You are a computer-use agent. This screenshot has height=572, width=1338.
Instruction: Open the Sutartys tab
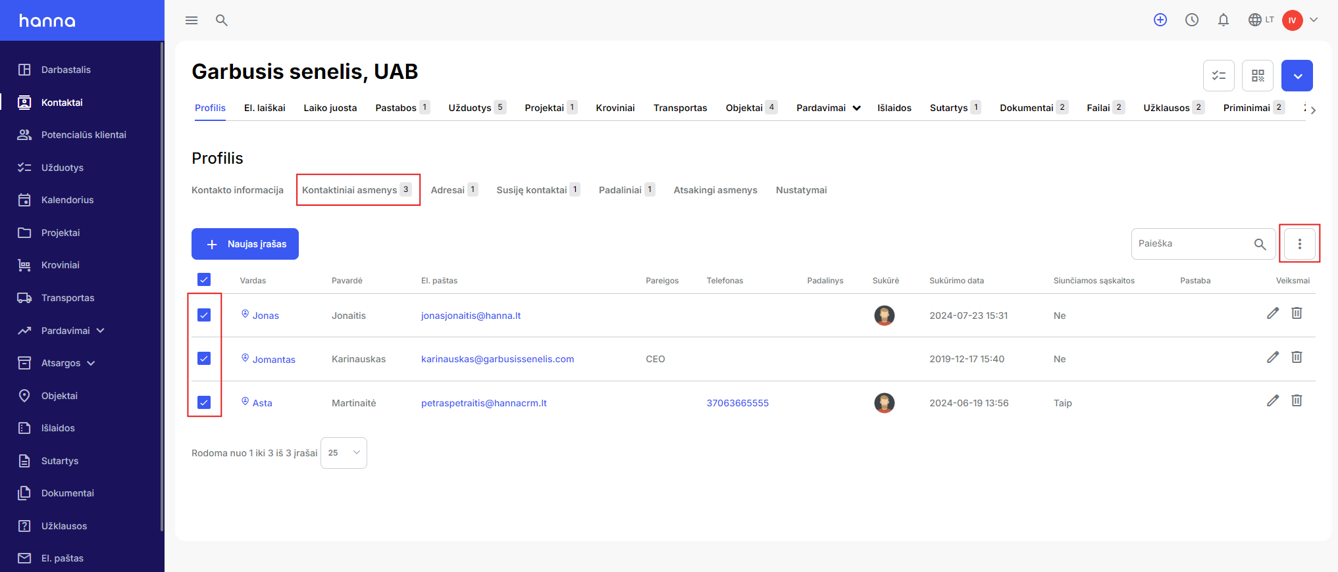(x=955, y=108)
